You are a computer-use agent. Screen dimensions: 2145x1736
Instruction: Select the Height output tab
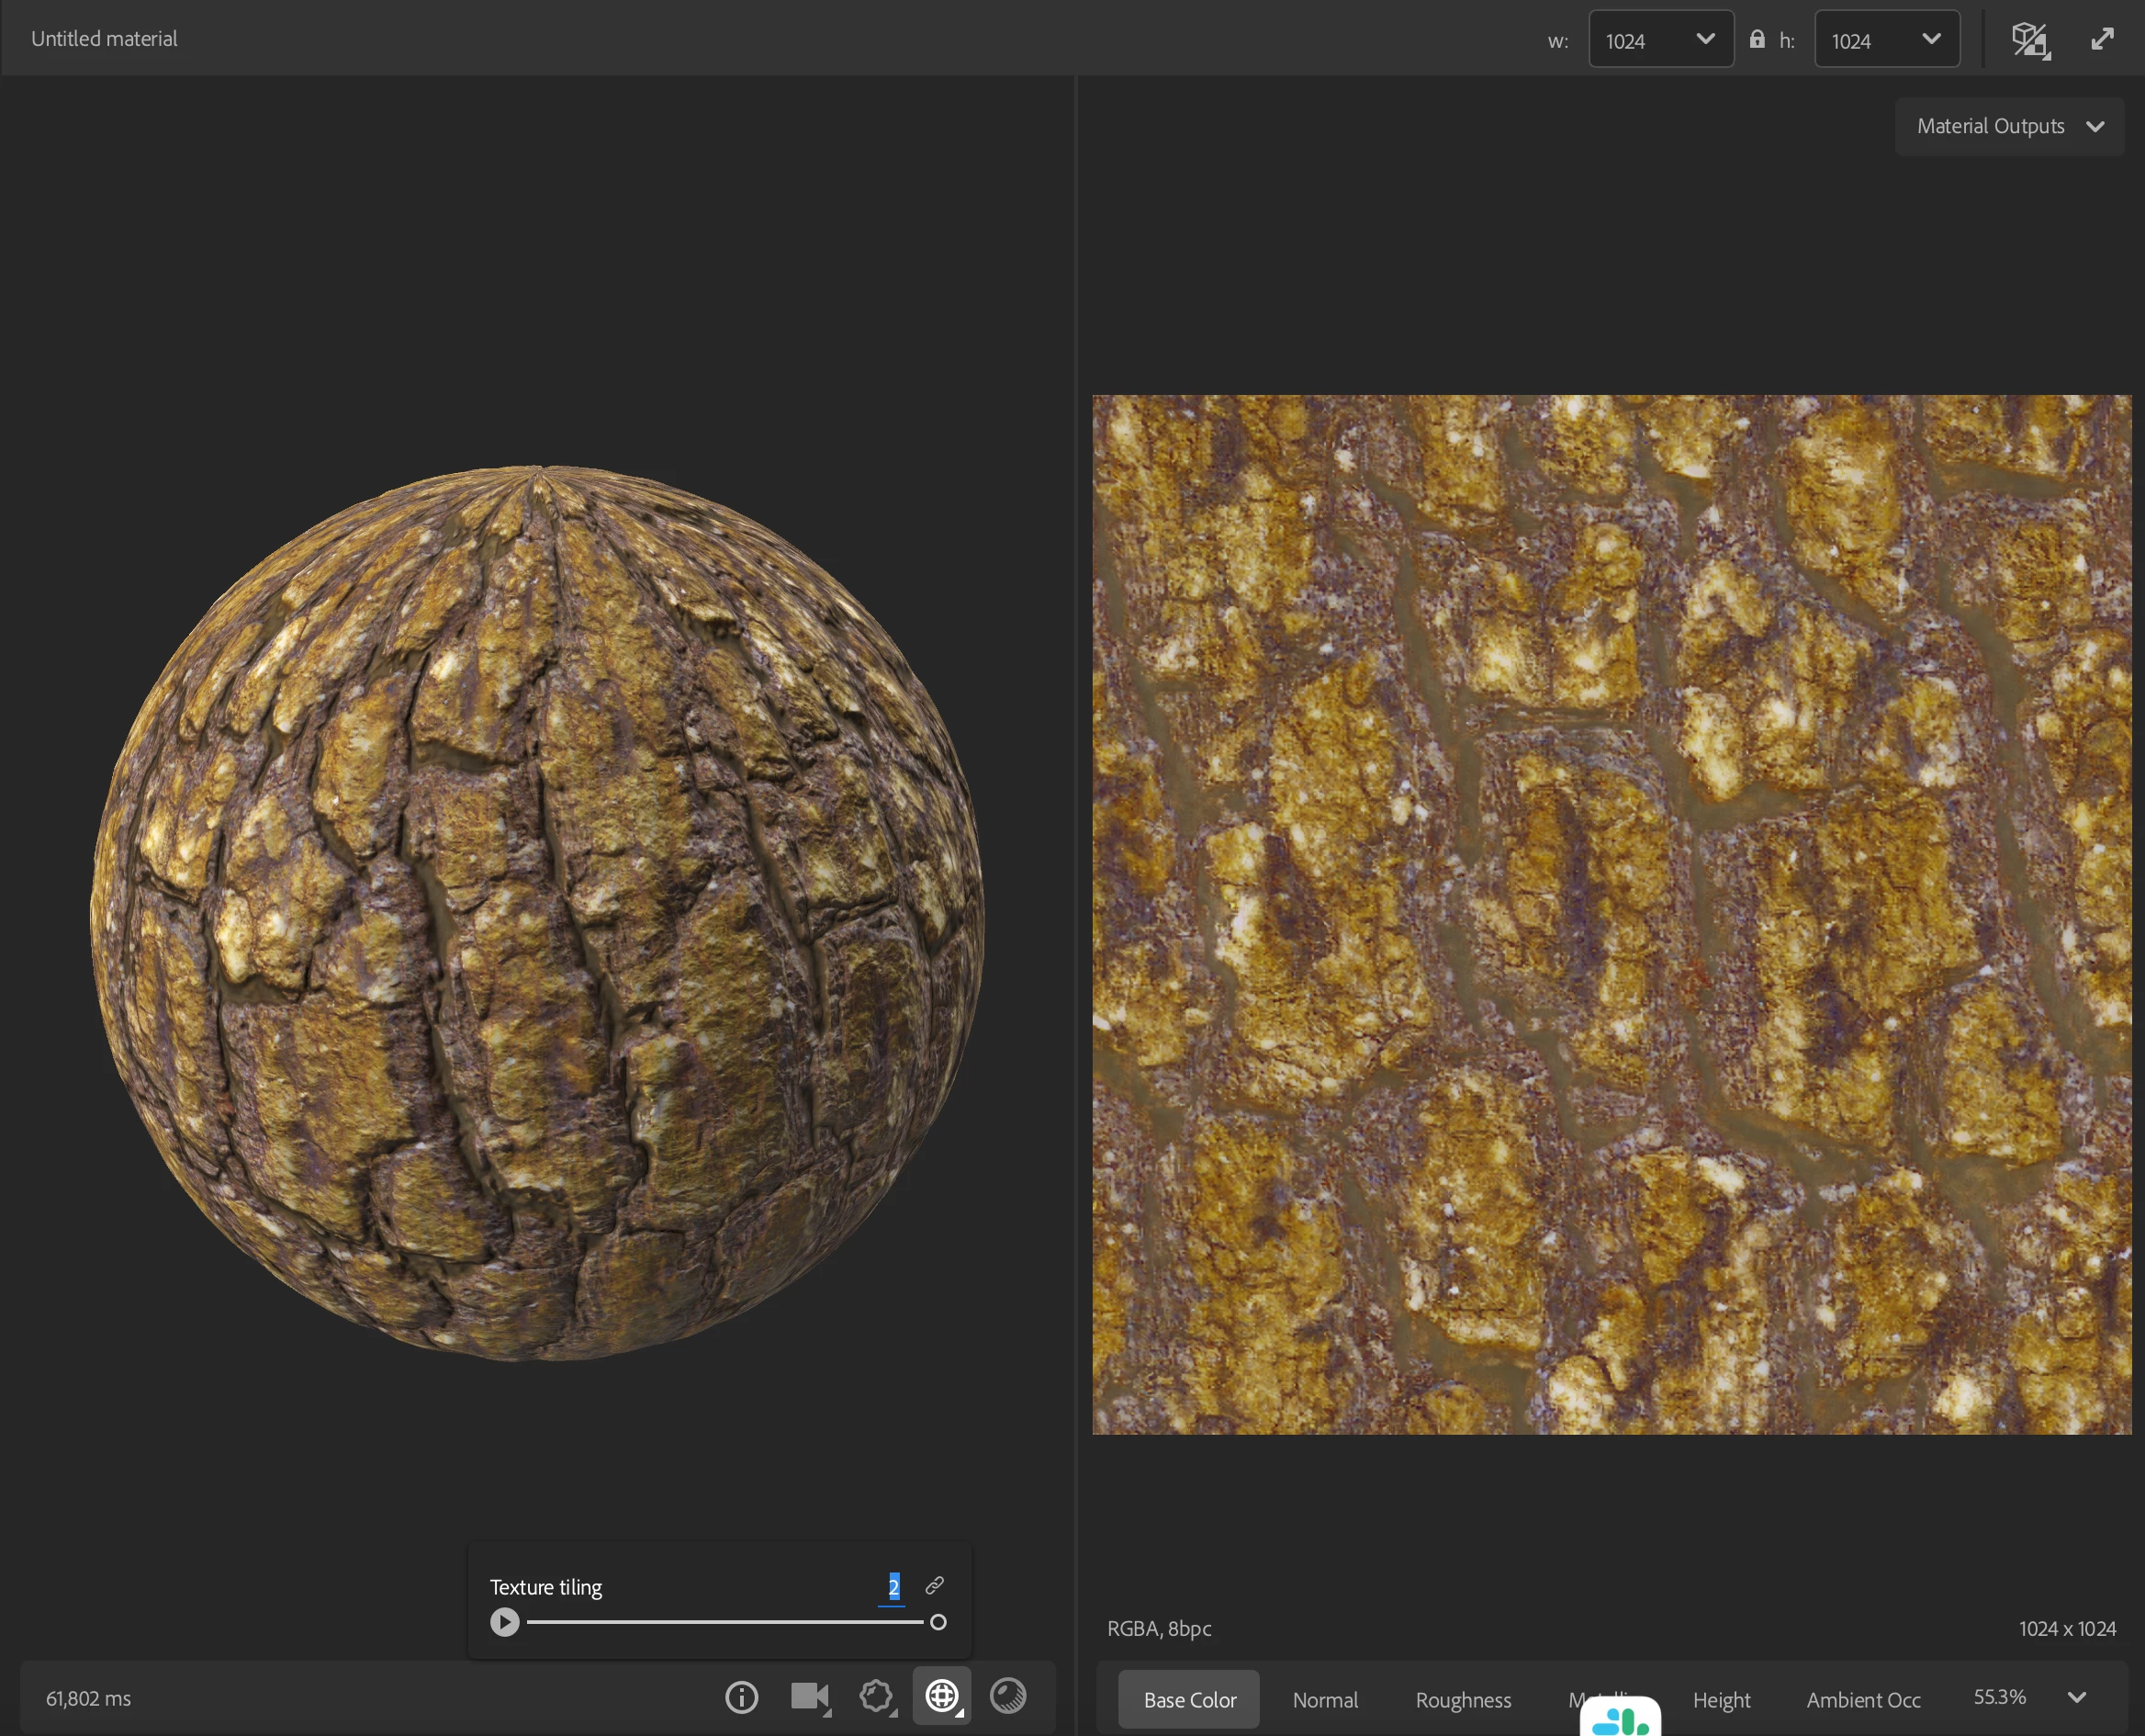(1720, 1700)
